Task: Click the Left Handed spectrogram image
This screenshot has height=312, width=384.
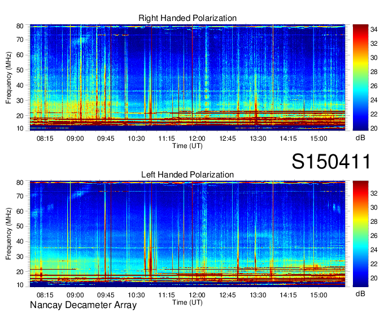Action: 187,234
